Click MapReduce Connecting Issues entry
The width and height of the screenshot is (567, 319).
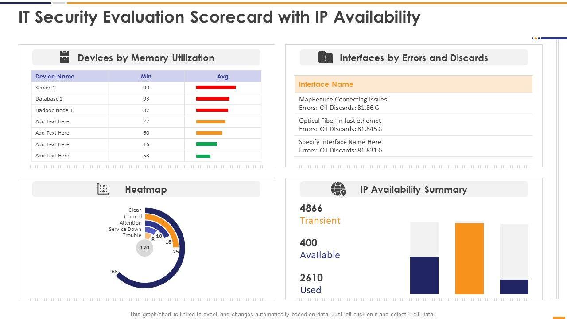pyautogui.click(x=343, y=99)
